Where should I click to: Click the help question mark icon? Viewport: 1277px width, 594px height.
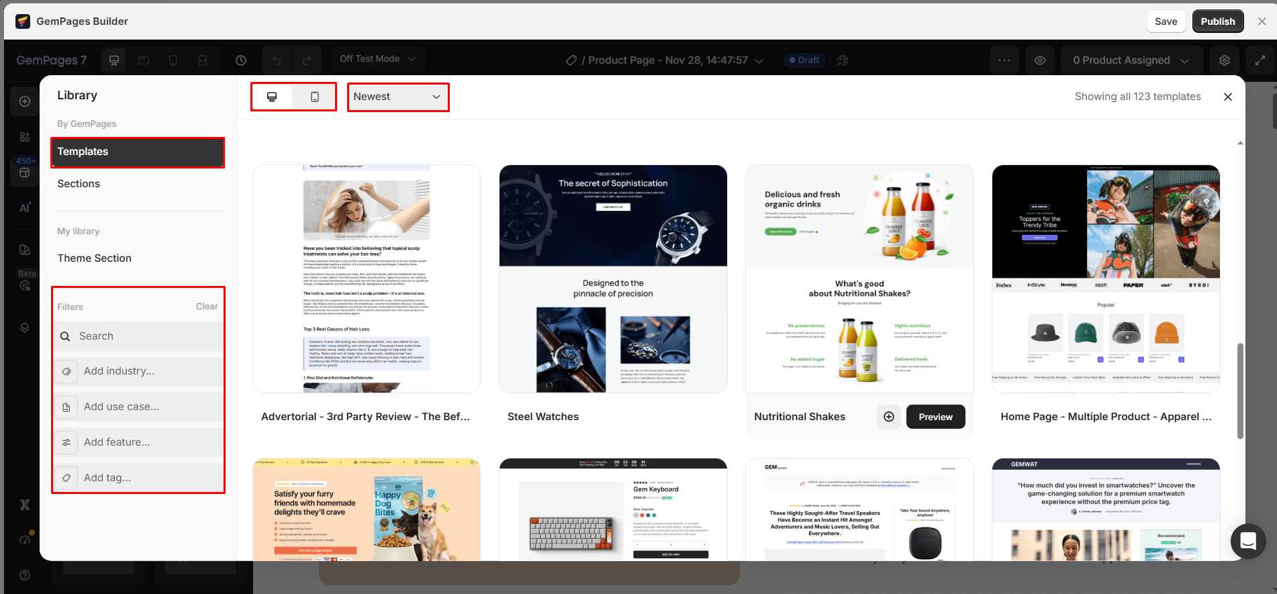(x=25, y=575)
